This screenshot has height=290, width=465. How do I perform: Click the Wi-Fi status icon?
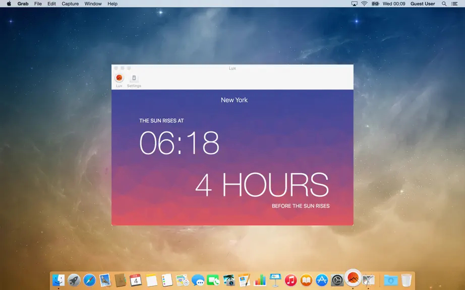[364, 4]
